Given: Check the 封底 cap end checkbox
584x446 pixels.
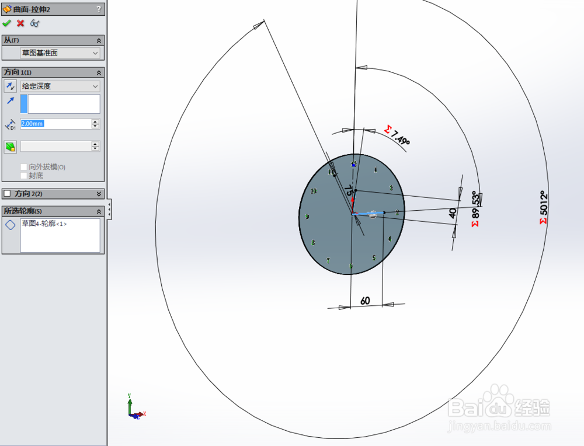Looking at the screenshot, I should 24,175.
